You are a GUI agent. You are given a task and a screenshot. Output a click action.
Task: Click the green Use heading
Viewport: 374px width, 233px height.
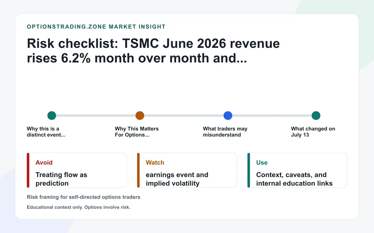(x=262, y=162)
